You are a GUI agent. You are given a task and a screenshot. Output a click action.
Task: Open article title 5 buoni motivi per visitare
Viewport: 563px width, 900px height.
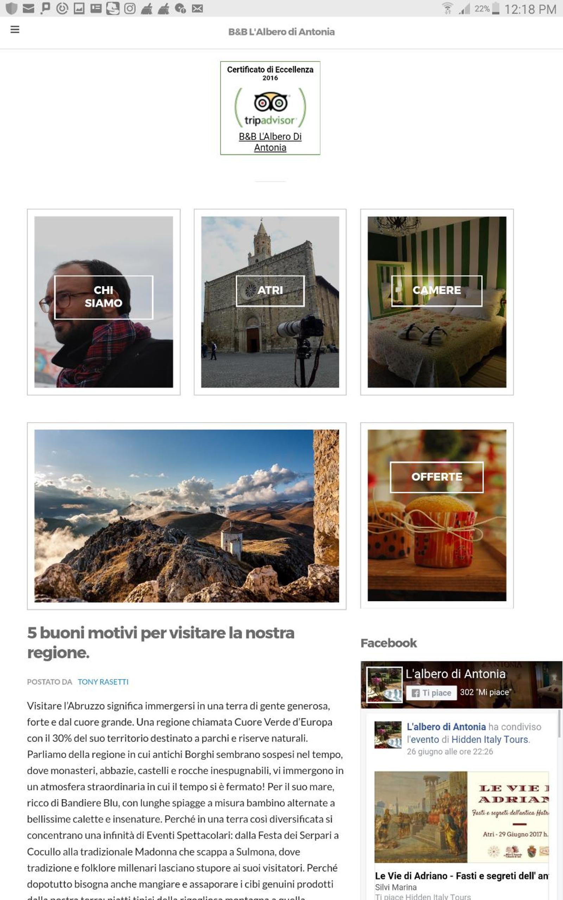point(160,642)
